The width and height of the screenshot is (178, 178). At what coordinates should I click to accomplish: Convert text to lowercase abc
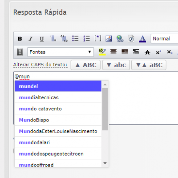[x=116, y=65]
